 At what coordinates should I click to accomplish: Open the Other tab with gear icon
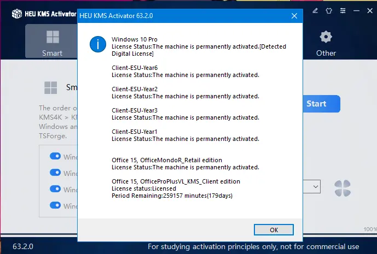326,43
